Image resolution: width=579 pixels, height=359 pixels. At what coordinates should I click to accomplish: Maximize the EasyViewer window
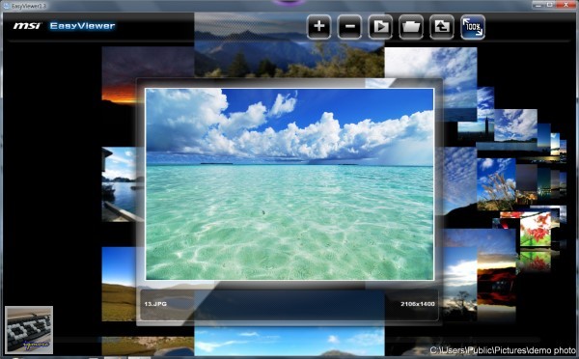(x=550, y=5)
